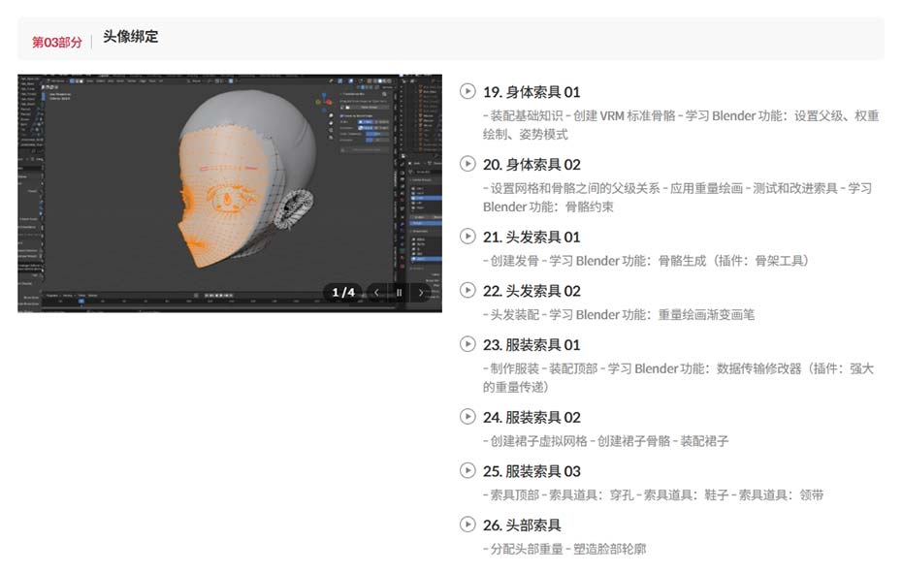Open lesson title 21. 头发索具 01
This screenshot has width=902, height=573.
[532, 237]
